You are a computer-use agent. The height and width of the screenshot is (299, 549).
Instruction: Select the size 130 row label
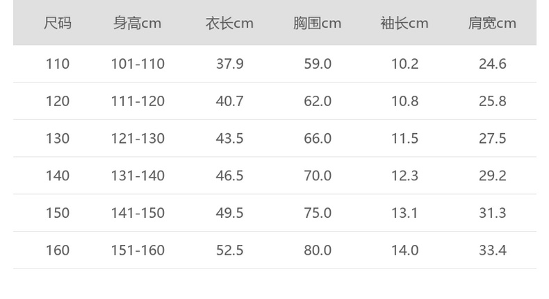click(58, 138)
